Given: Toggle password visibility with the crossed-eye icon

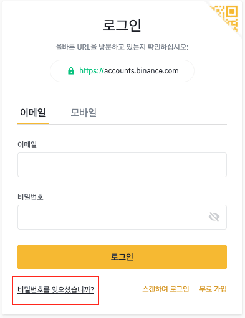Looking at the screenshot, I should [x=214, y=217].
